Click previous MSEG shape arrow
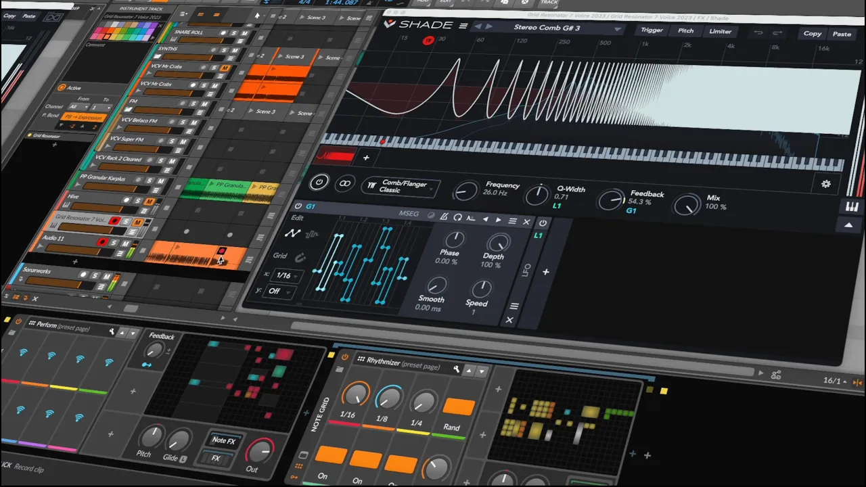The image size is (866, 487). 485,219
